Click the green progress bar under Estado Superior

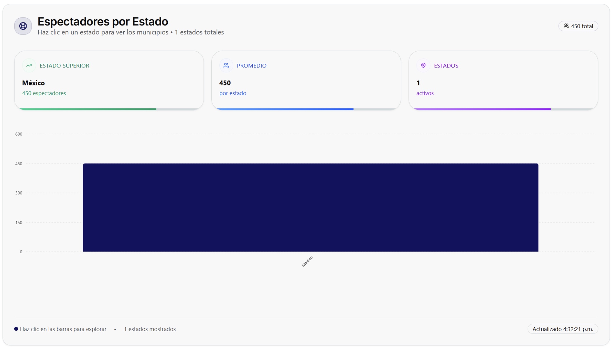click(x=87, y=109)
